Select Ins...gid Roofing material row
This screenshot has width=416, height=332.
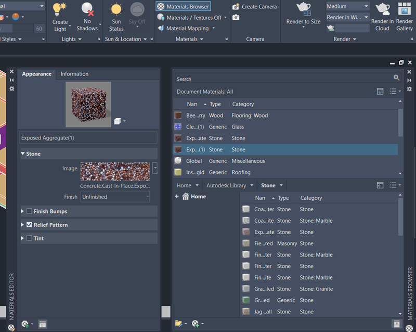pyautogui.click(x=285, y=172)
